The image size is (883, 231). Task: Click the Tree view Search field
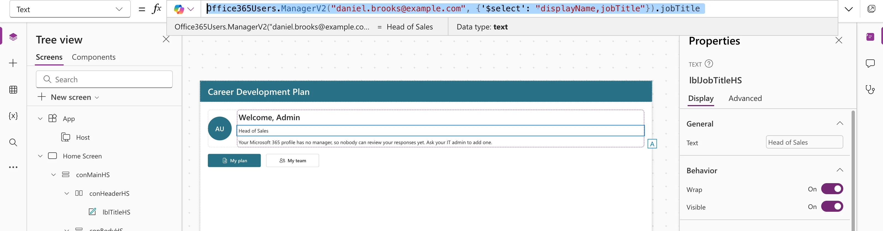coord(104,79)
